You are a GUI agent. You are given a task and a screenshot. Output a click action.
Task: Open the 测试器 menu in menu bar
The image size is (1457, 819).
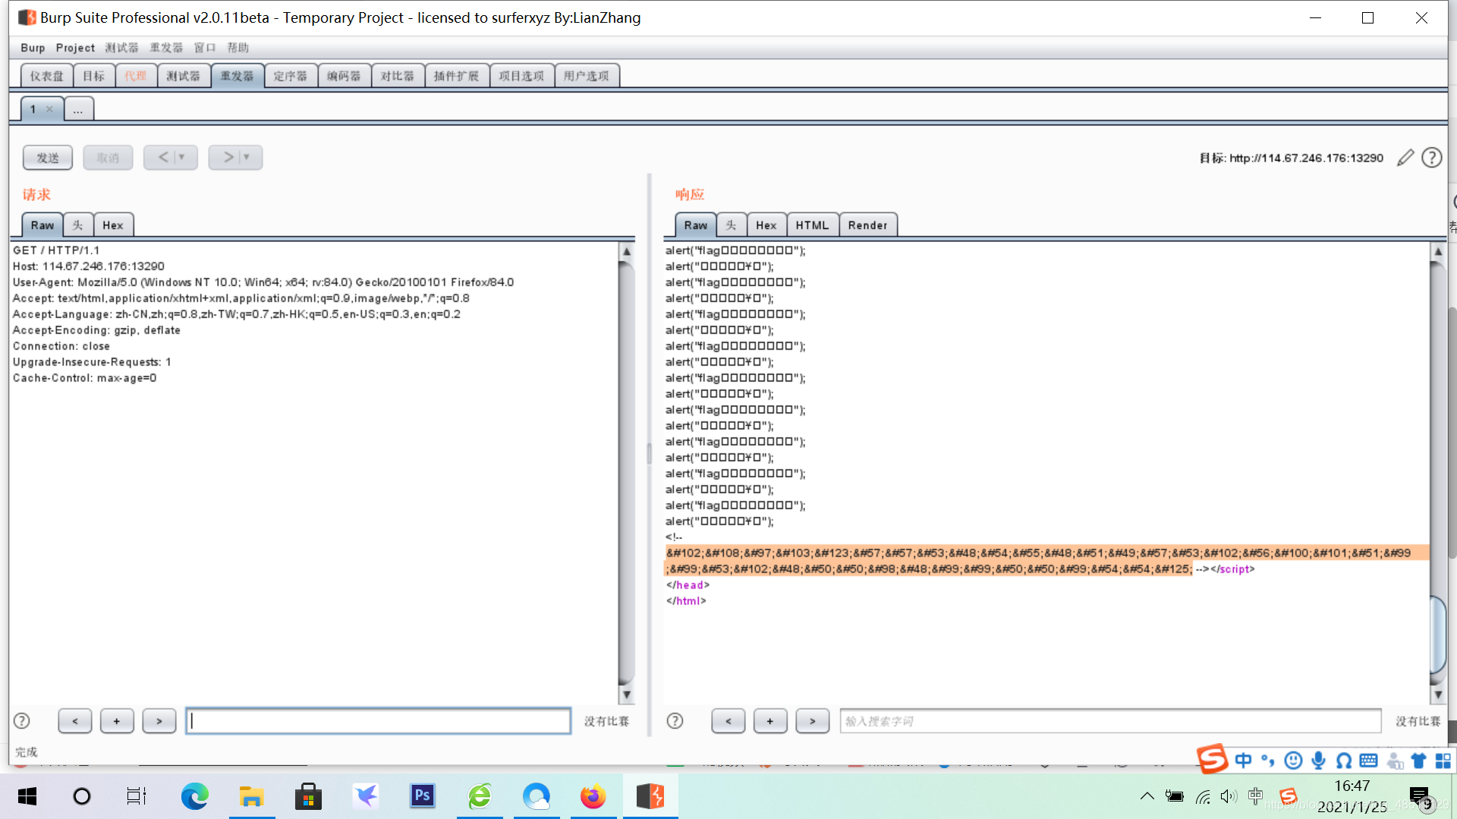122,48
